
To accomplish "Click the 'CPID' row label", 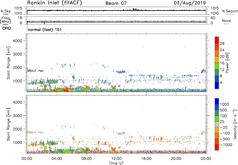I will pos(7,28).
